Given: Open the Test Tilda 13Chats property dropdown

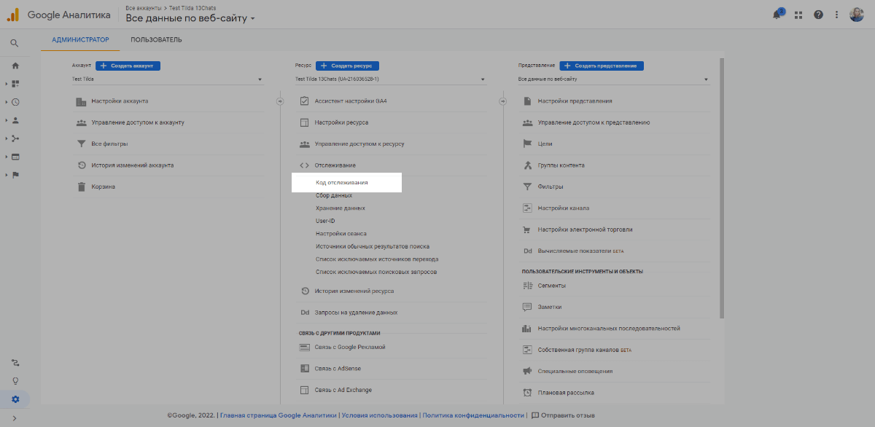Looking at the screenshot, I should tap(390, 79).
